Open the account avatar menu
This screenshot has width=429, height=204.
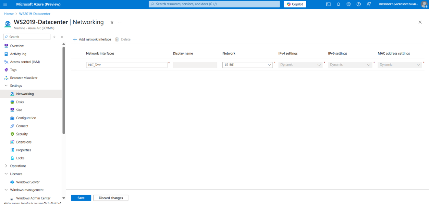point(424,4)
